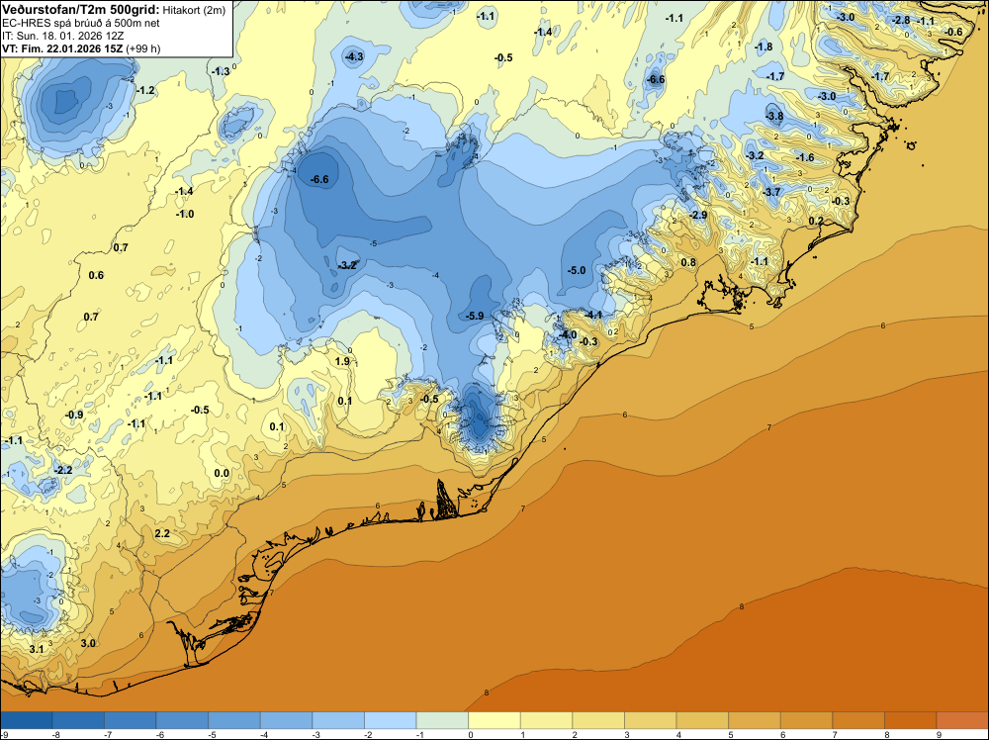This screenshot has width=989, height=740.
Task: Click the temperature value 0.2 near the coast
Action: 816,221
